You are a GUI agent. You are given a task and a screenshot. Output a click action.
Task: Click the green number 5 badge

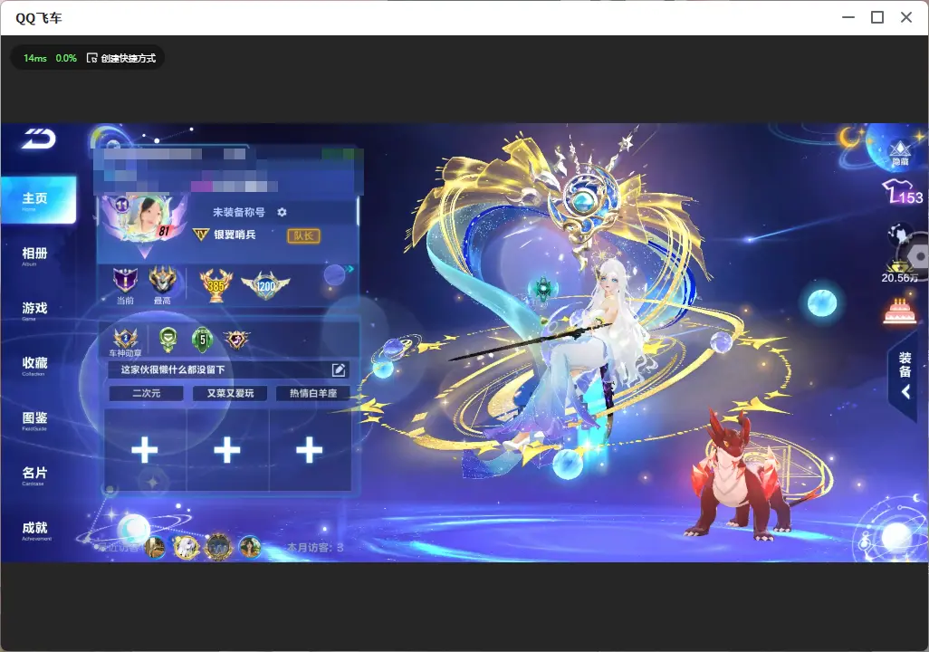[x=203, y=340]
